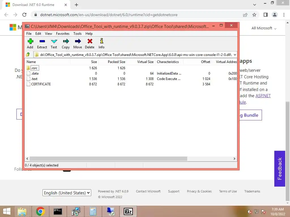Open network tray icon

tap(257, 212)
